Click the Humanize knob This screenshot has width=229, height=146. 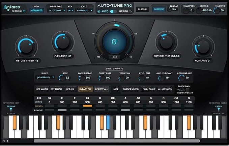tap(203, 47)
